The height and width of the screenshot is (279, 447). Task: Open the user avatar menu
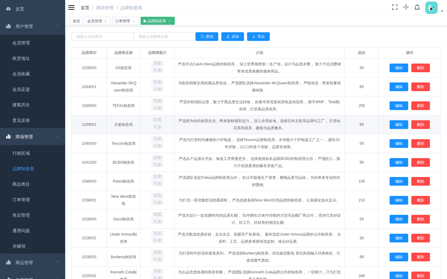click(x=431, y=8)
